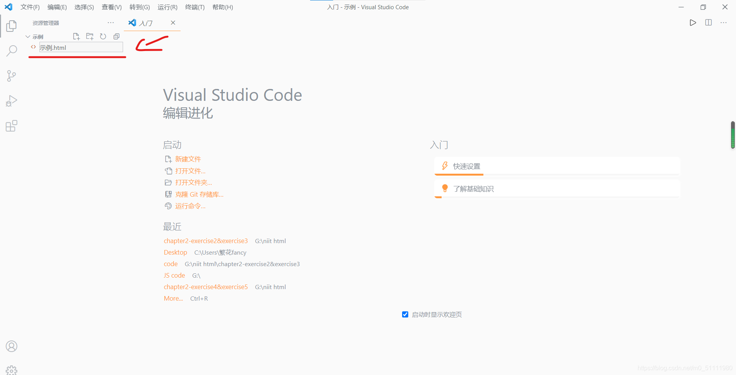Open the 选择(S) menu
This screenshot has height=375, width=736.
pyautogui.click(x=84, y=7)
